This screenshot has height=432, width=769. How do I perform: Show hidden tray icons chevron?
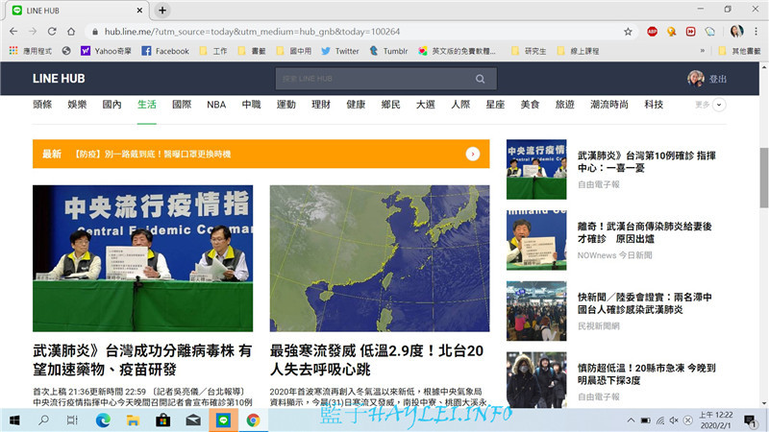pyautogui.click(x=631, y=420)
